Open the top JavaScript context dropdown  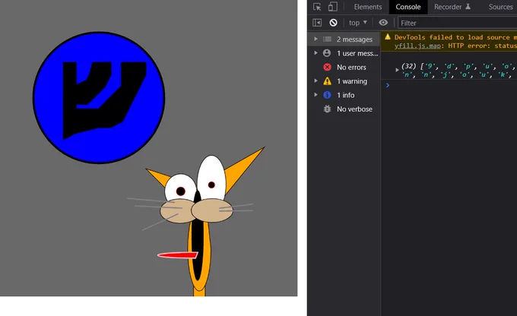coord(358,22)
